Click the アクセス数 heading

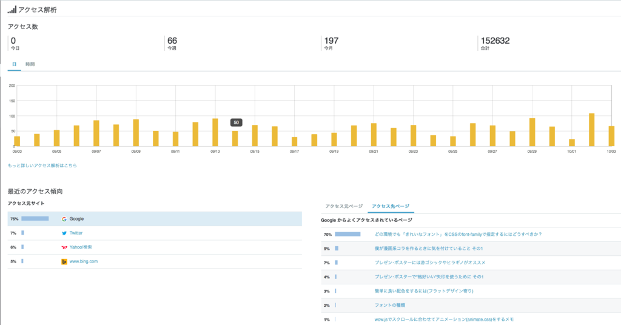pos(23,27)
